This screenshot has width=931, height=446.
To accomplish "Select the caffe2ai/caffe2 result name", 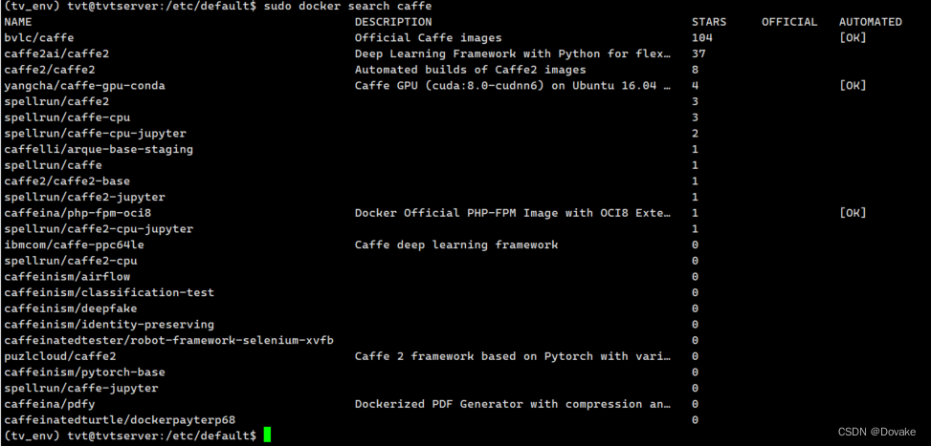I will 56,53.
